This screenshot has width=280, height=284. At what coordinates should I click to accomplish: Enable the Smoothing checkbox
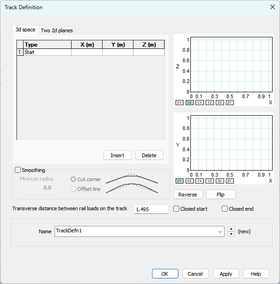click(x=18, y=170)
